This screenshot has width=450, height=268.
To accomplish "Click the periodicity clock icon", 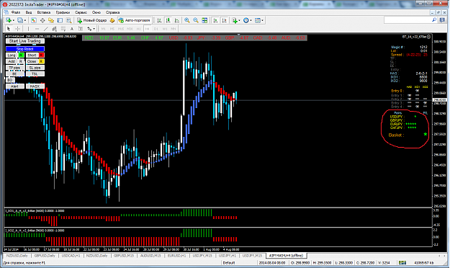I will 246,20.
